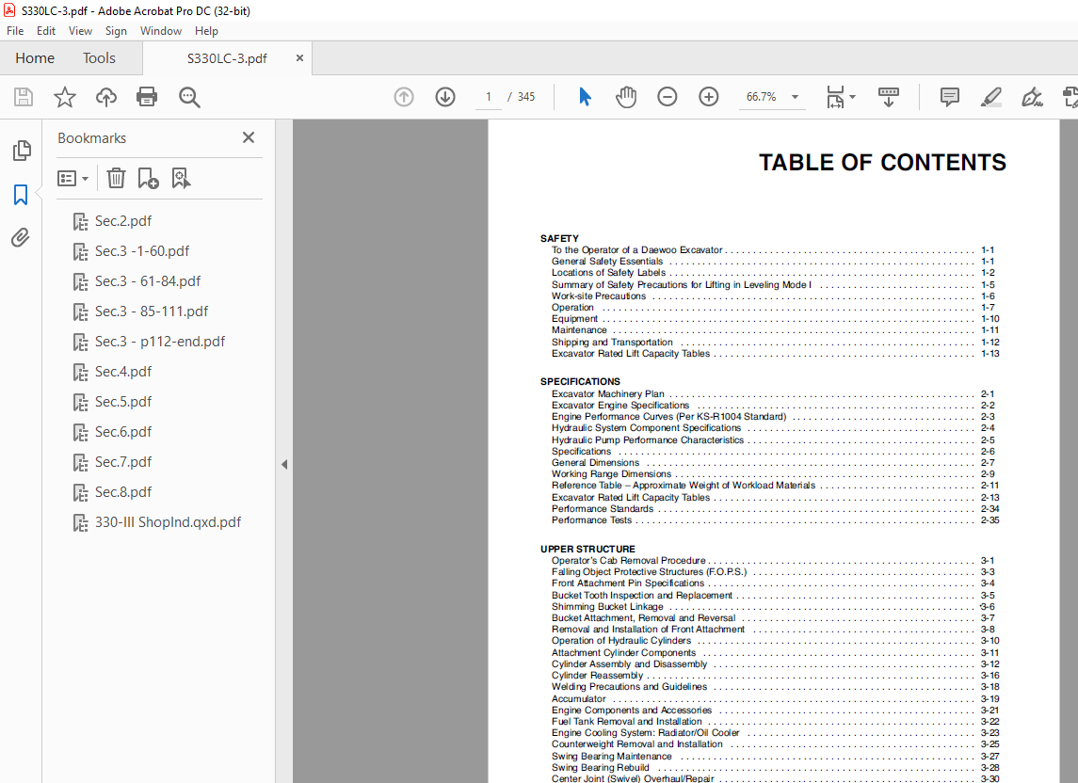Click the fit page width icon
The width and height of the screenshot is (1078, 783).
pos(835,97)
